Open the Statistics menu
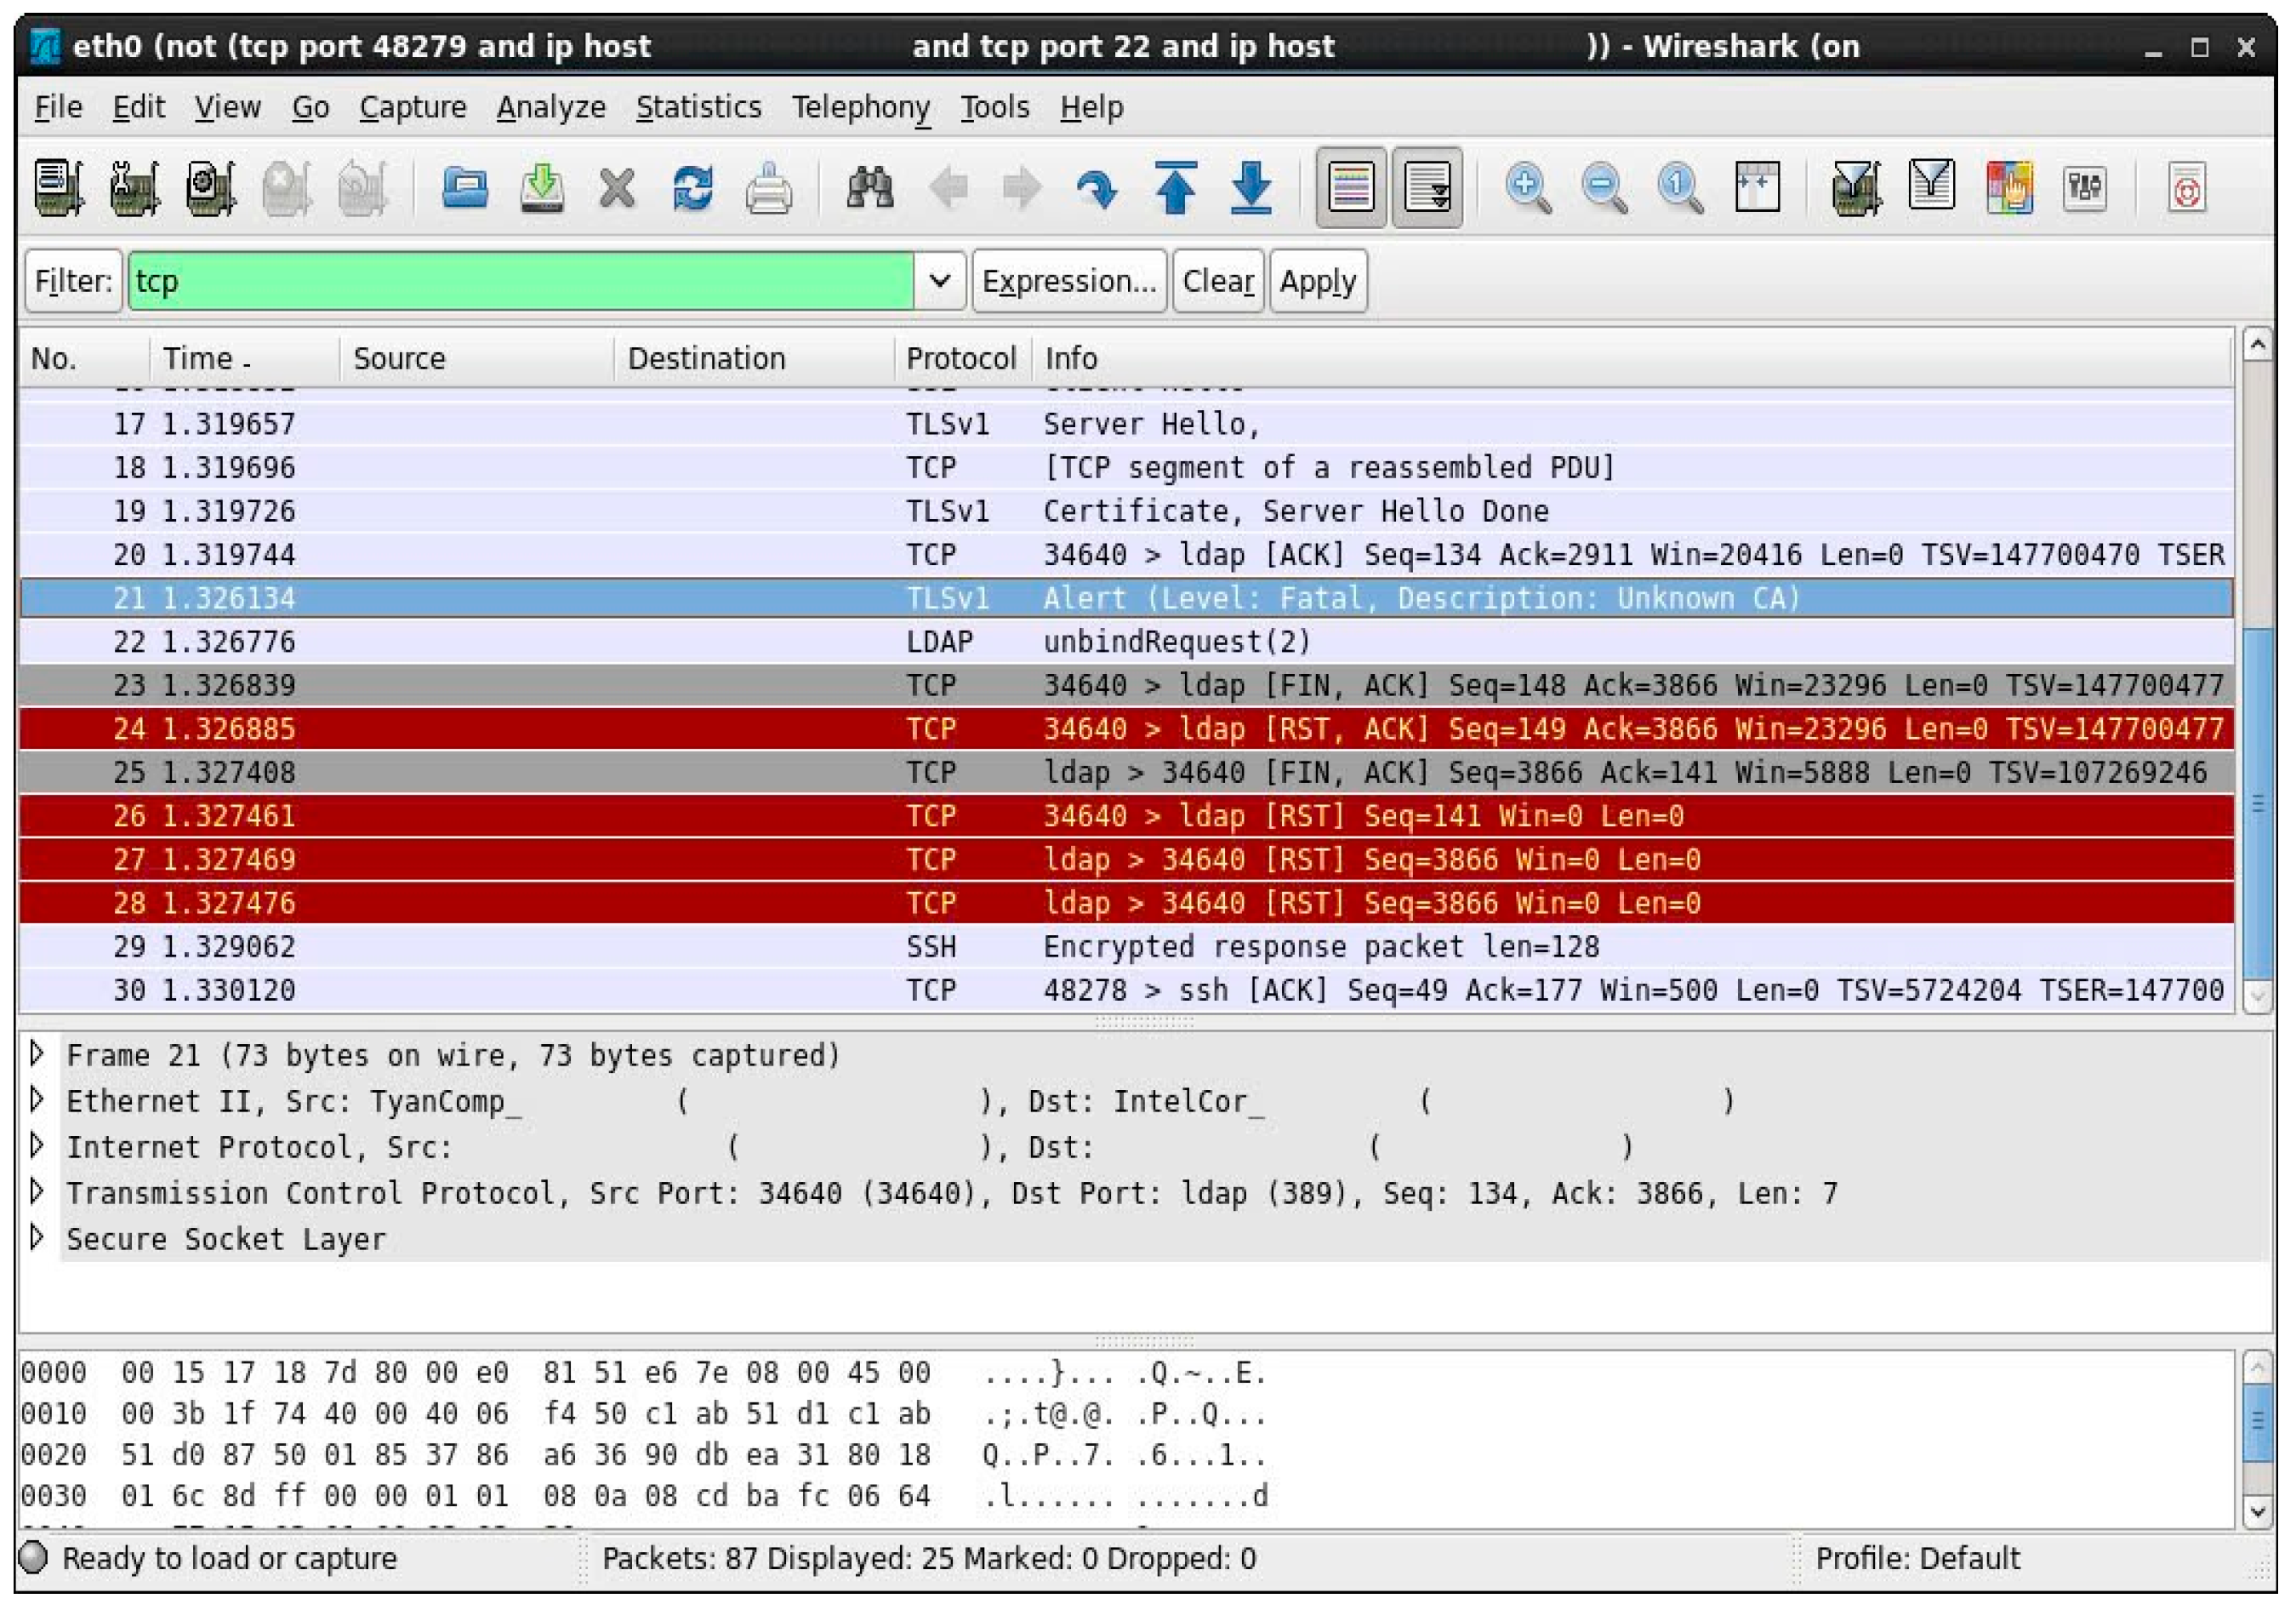Viewport: 2296px width, 1610px height. (x=698, y=107)
